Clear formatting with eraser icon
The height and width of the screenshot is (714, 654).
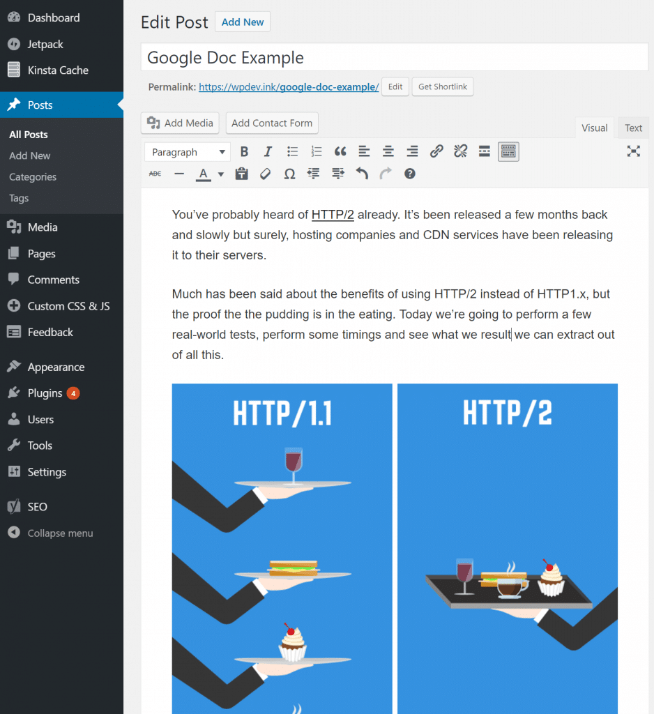tap(266, 174)
